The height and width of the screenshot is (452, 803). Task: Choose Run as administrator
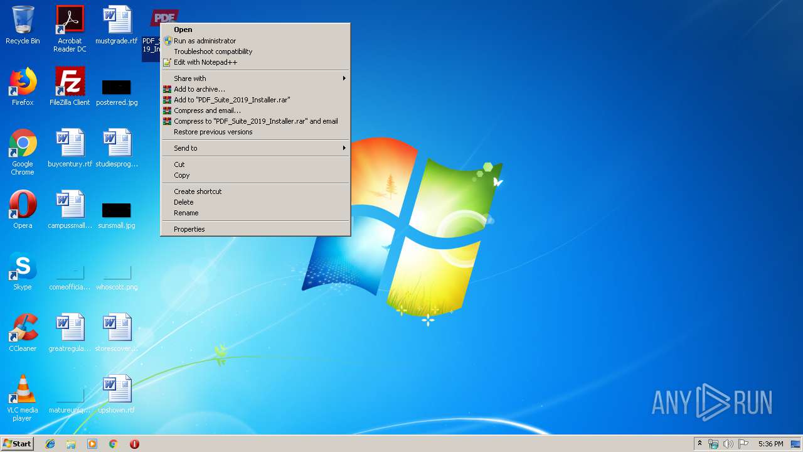(255, 41)
